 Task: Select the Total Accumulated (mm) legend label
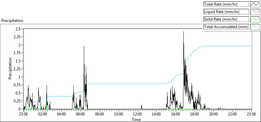(226, 27)
